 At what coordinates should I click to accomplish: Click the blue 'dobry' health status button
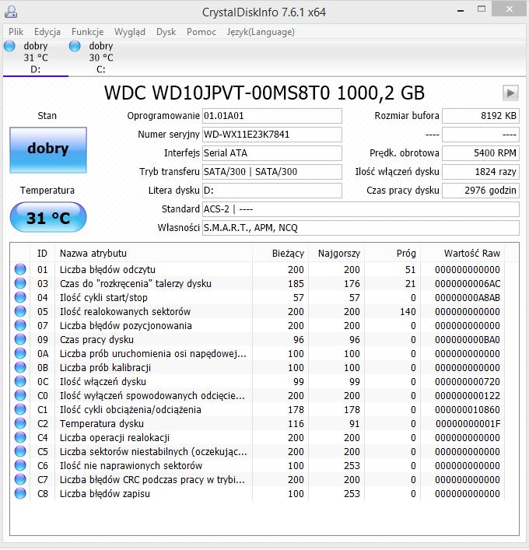(48, 150)
